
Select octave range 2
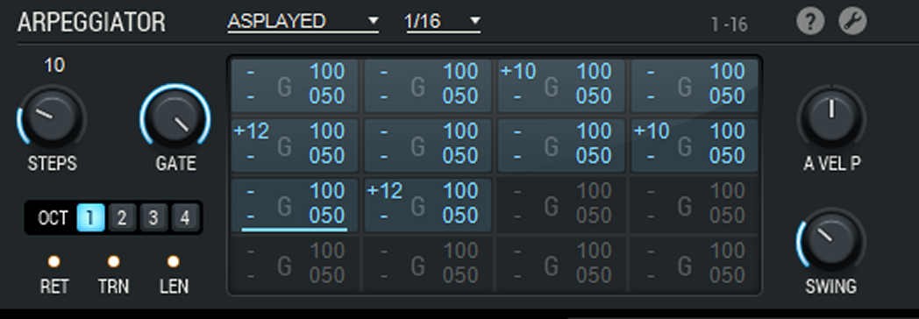[x=122, y=217]
